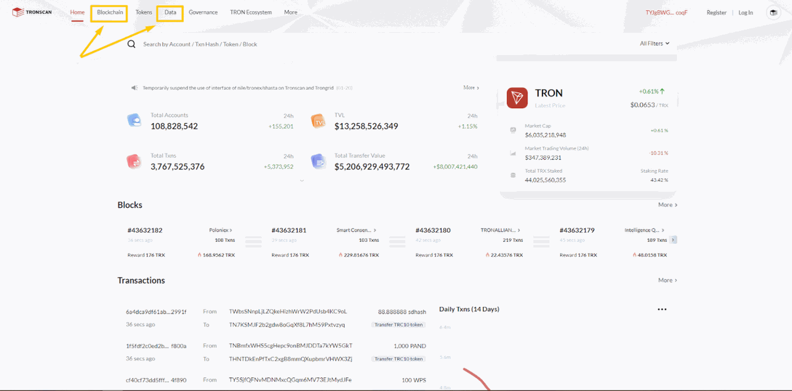Click the orange TVL icon
Screen dimensions: 792x391
318,121
